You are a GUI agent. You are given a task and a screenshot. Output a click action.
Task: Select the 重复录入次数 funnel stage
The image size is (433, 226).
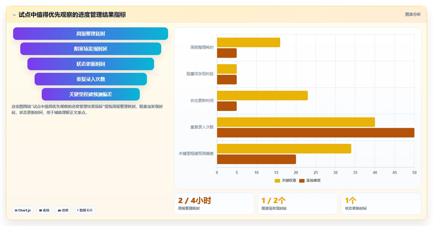coord(91,79)
